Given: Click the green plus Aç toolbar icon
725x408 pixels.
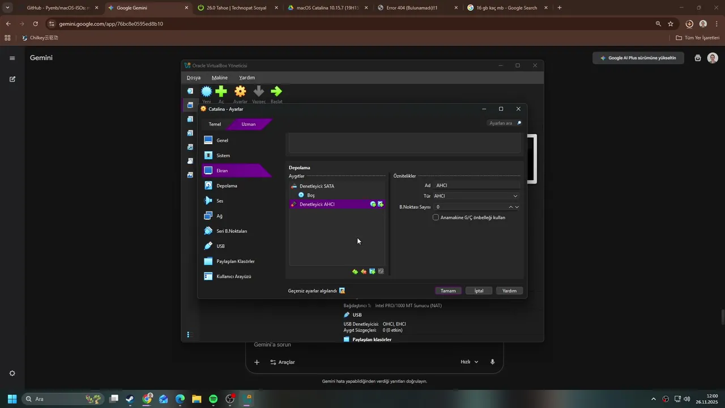Looking at the screenshot, I should point(221,91).
